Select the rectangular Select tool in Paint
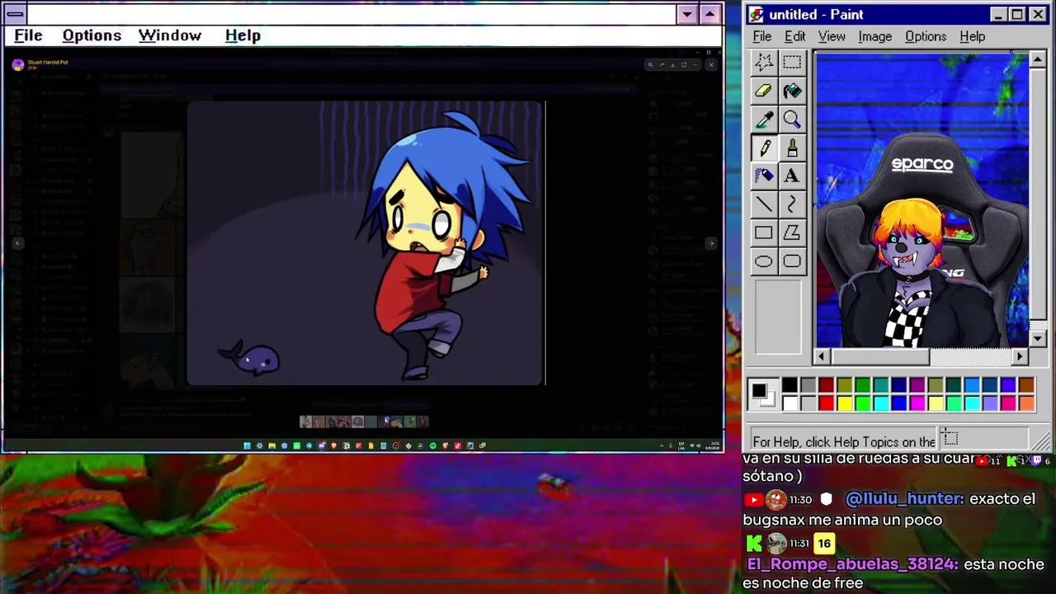Image resolution: width=1056 pixels, height=594 pixels. pos(792,62)
